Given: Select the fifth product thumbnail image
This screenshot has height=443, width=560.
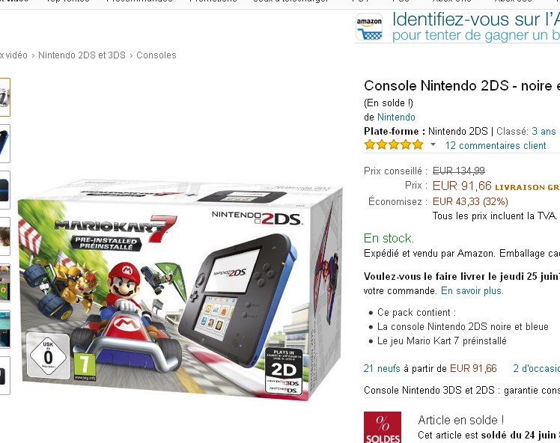Looking at the screenshot, I should 4,283.
